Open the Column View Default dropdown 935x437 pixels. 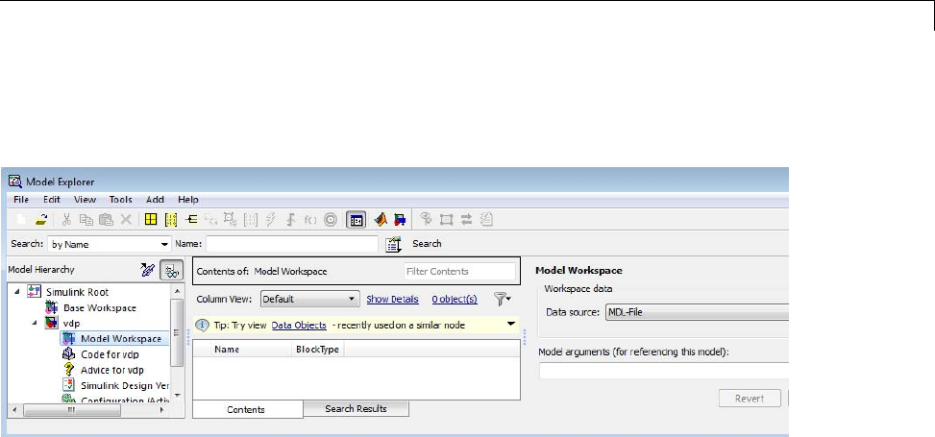tap(310, 300)
